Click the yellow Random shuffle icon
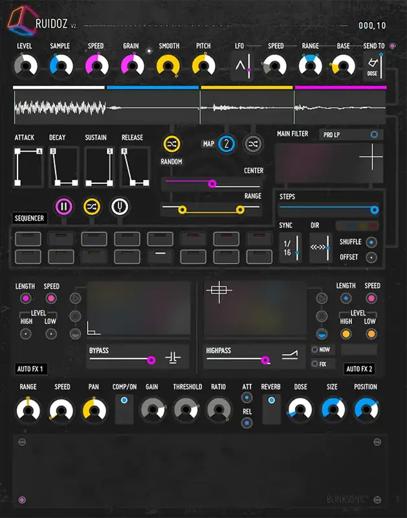 [x=171, y=144]
